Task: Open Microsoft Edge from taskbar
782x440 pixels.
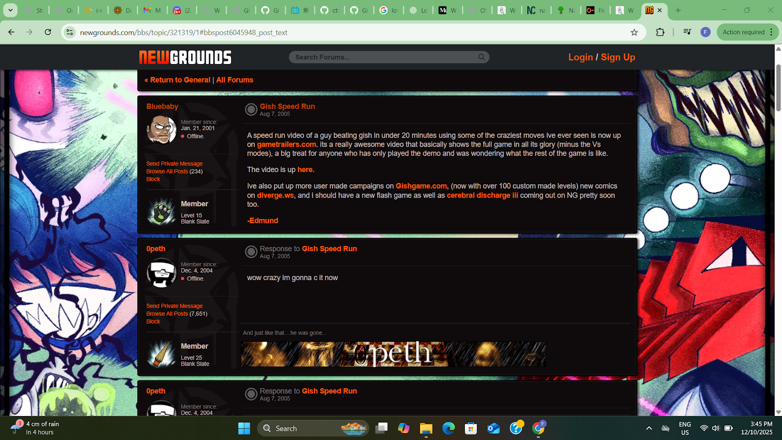Action: click(449, 428)
